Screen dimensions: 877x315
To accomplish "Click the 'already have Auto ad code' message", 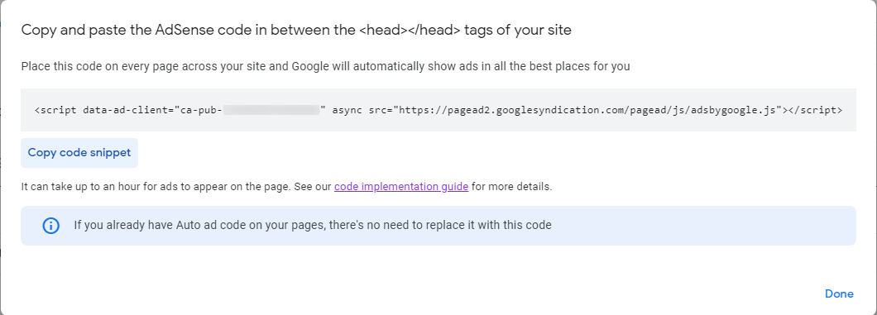I will (x=313, y=226).
